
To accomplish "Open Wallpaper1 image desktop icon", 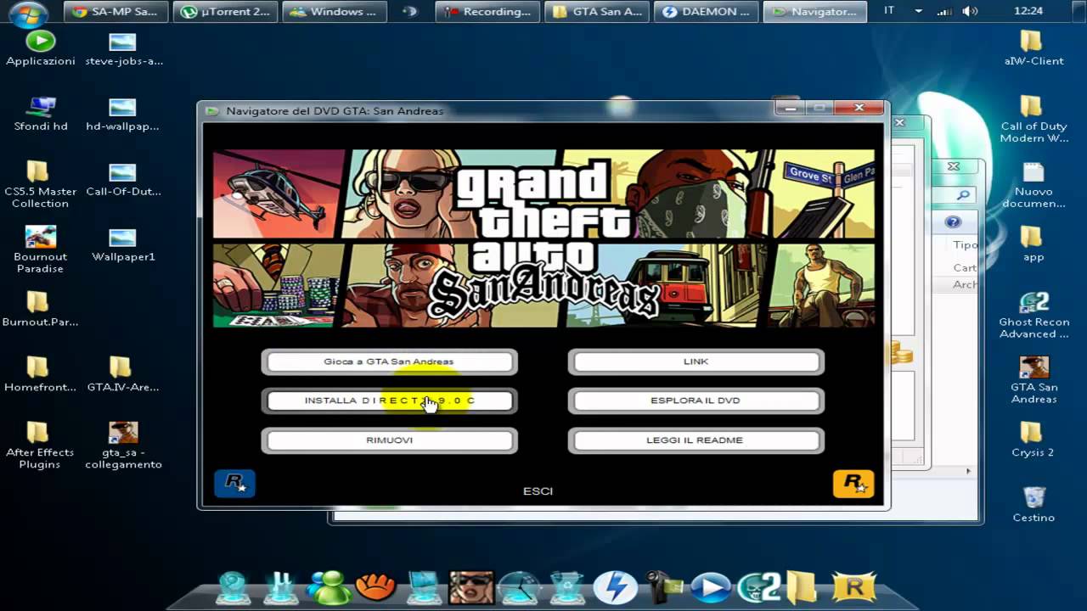I will [123, 244].
